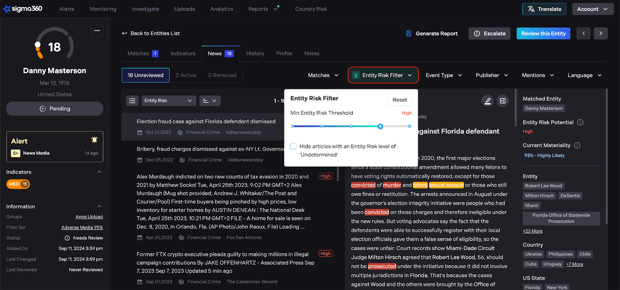This screenshot has height=290, width=620.
Task: Click the list view icon
Action: [132, 101]
